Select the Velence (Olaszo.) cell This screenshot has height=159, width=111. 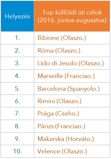(x=72, y=151)
